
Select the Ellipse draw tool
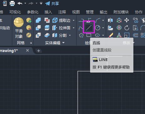click(x=98, y=35)
